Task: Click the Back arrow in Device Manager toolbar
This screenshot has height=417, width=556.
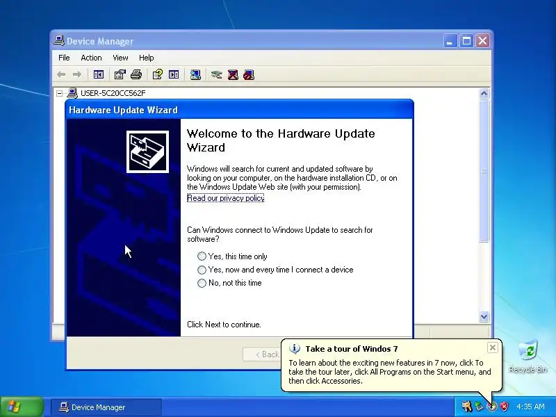Action: click(61, 75)
